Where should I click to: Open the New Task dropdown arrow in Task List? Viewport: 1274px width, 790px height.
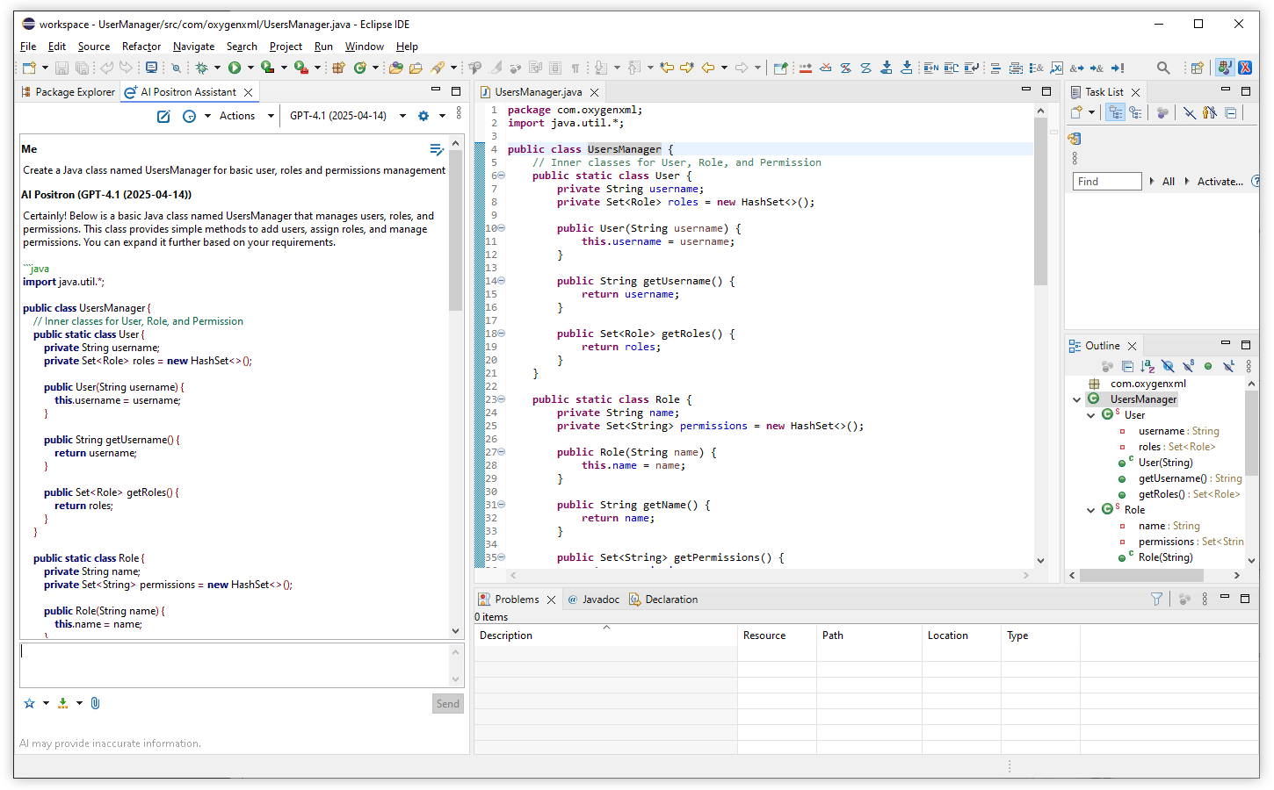pos(1091,112)
